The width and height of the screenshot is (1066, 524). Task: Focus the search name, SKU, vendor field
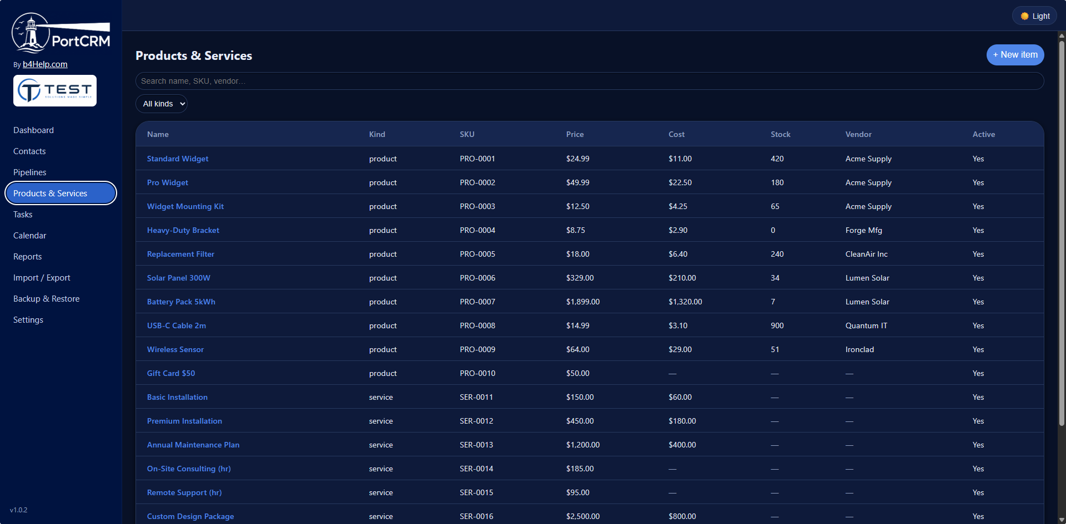tap(590, 81)
